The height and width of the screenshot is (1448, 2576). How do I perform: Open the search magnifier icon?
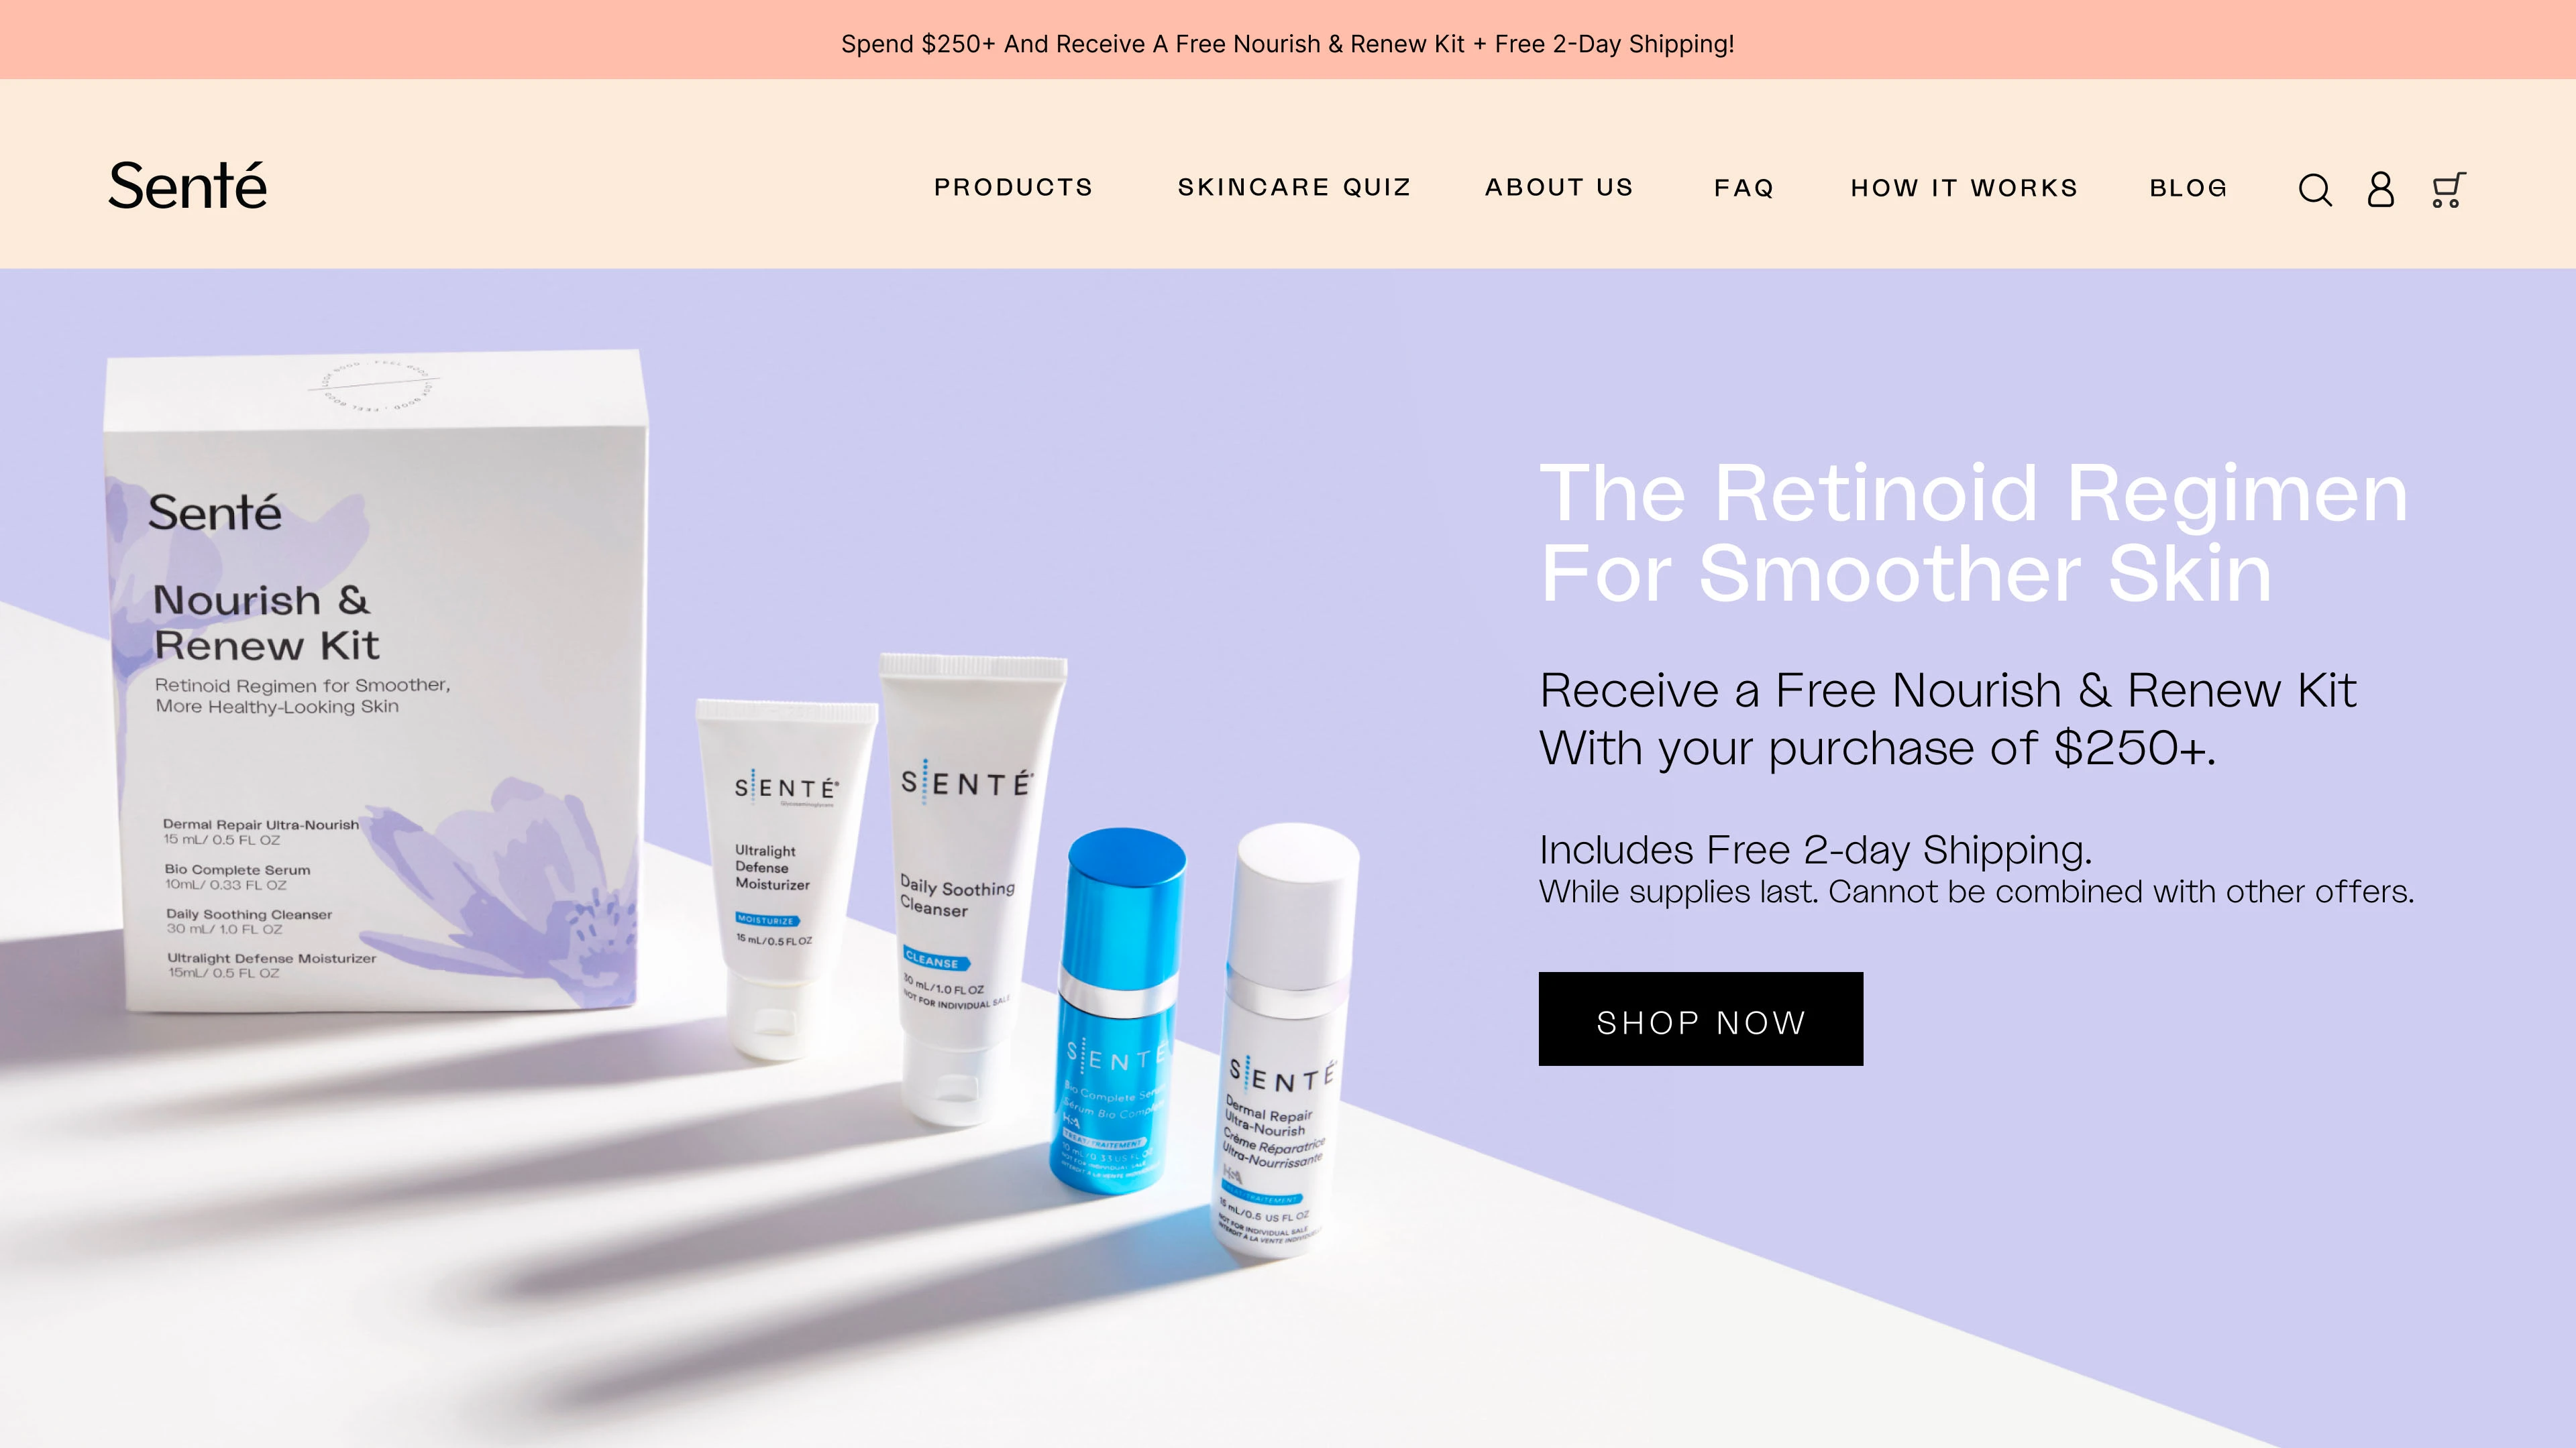[2315, 189]
